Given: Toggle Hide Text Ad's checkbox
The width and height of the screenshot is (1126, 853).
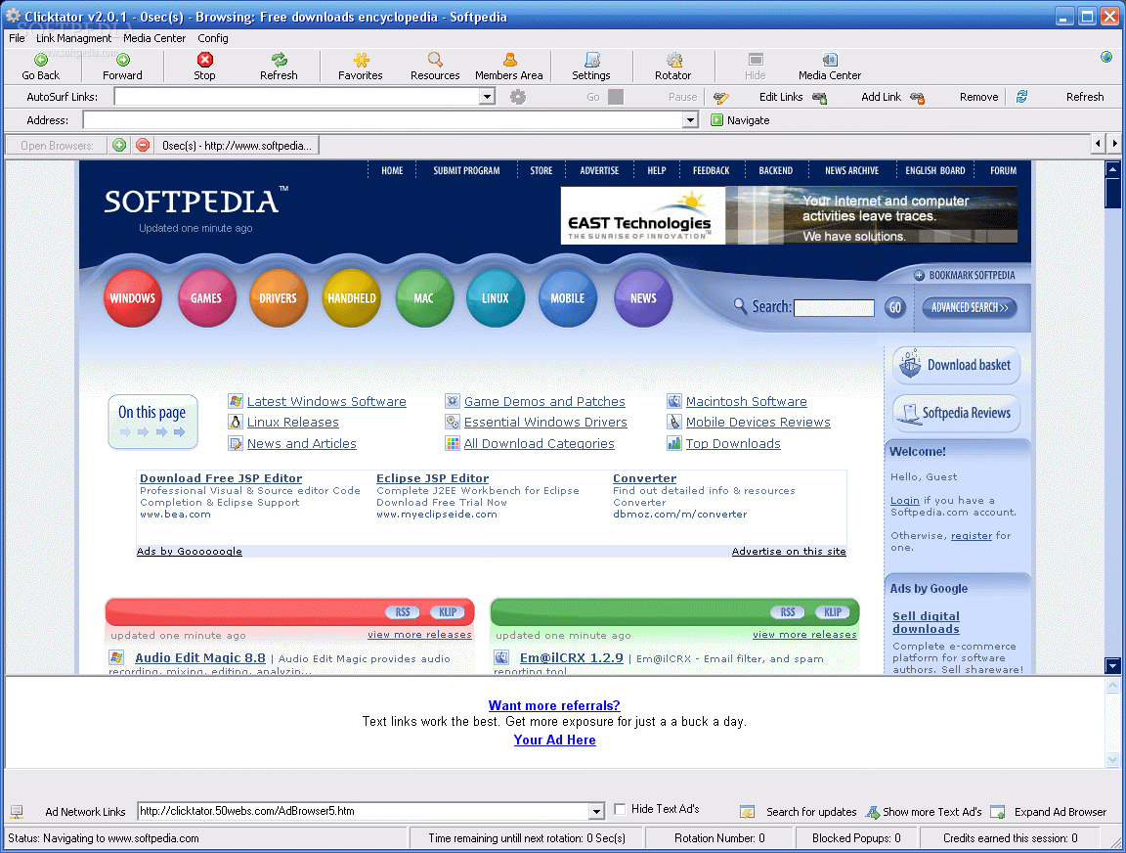Looking at the screenshot, I should [x=620, y=809].
